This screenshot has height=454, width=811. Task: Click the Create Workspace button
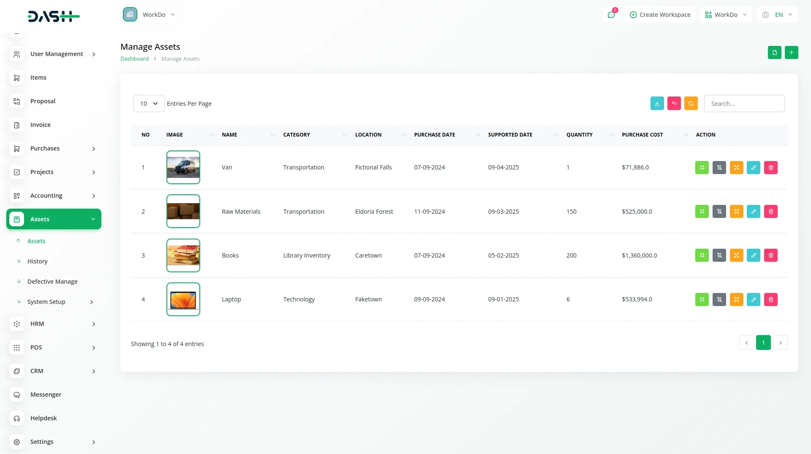[660, 15]
